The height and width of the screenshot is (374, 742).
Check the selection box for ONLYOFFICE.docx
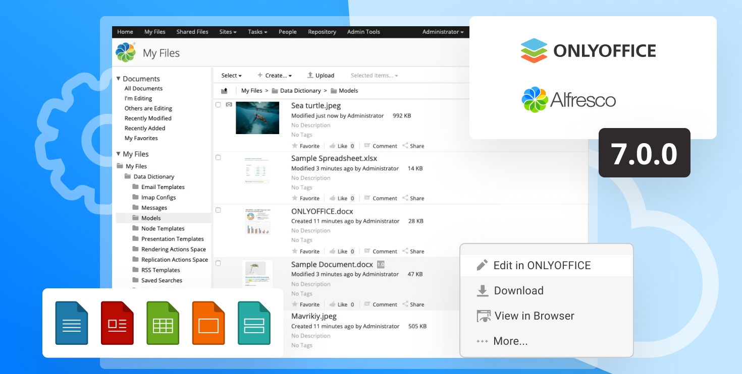[x=218, y=210]
